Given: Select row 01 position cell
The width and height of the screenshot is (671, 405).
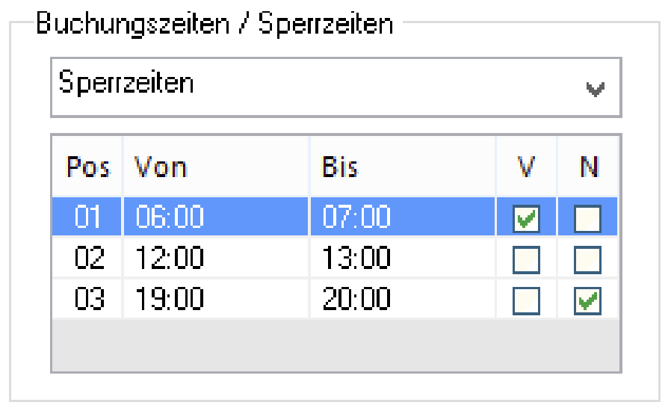Looking at the screenshot, I should pyautogui.click(x=87, y=217).
